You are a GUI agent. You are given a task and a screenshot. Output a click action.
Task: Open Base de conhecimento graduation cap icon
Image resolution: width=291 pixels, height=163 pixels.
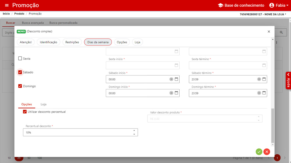pos(220,6)
